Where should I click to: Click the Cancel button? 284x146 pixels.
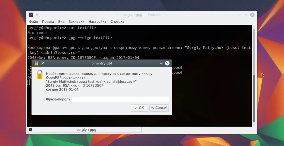tap(159, 108)
